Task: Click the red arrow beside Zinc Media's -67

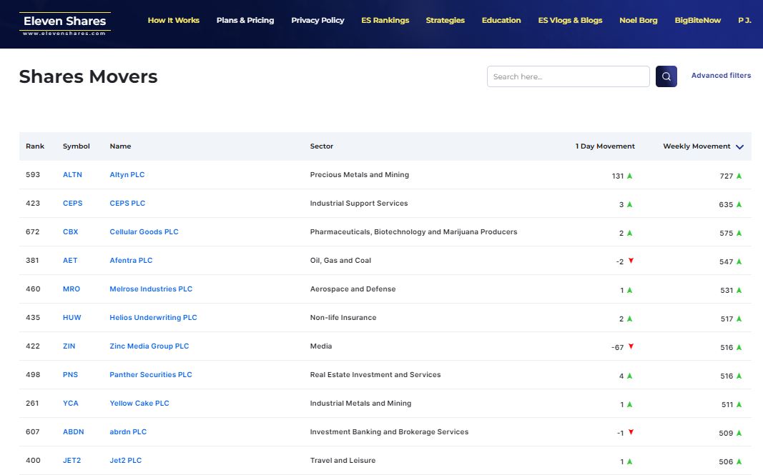Action: coord(630,347)
